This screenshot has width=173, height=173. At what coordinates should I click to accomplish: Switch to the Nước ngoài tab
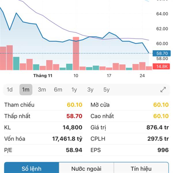point(86,168)
